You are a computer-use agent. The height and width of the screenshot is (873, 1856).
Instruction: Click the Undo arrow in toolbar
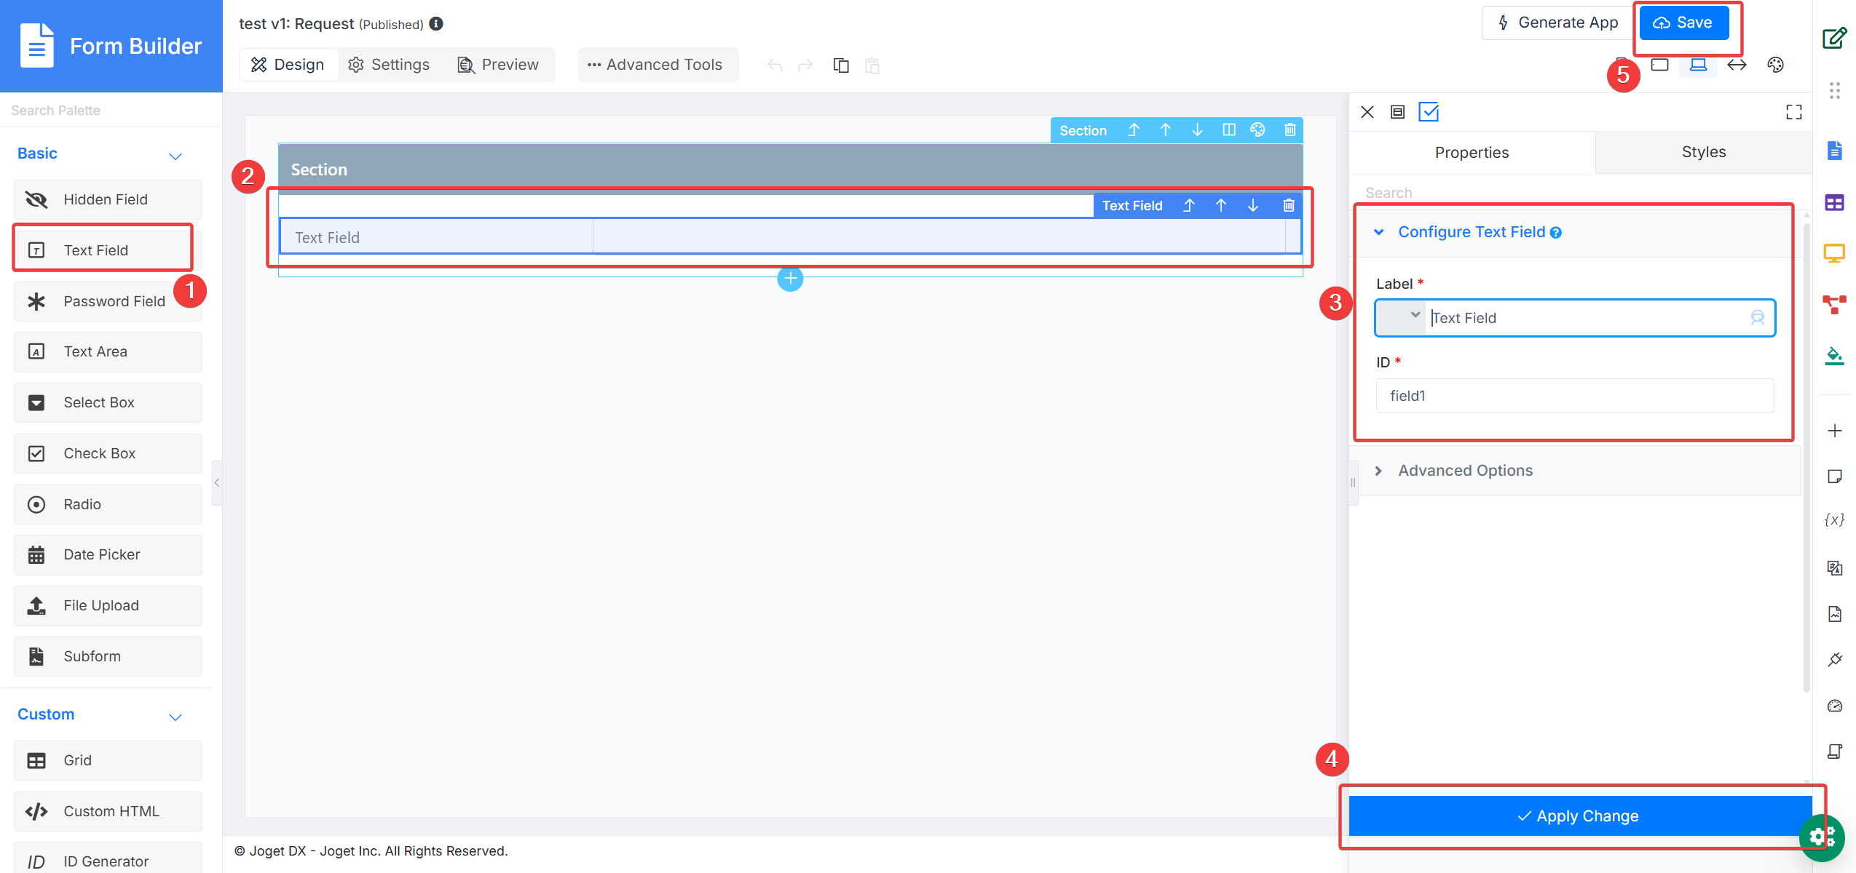click(x=775, y=65)
